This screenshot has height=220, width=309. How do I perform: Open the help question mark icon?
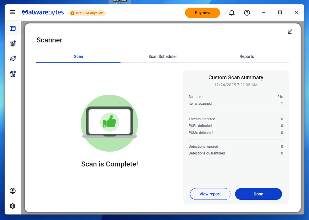click(247, 13)
